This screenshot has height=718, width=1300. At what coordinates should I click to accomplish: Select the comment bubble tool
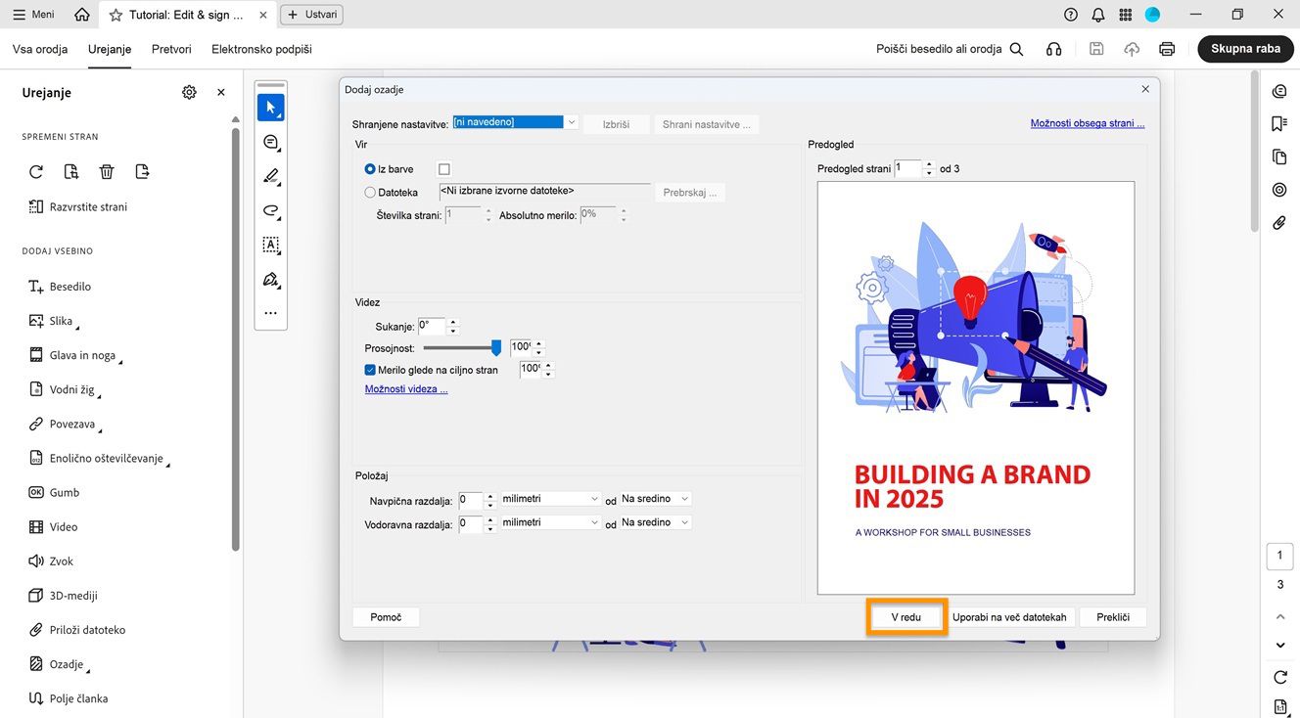point(271,142)
